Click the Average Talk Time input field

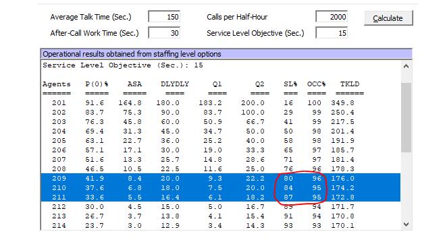[x=164, y=17]
